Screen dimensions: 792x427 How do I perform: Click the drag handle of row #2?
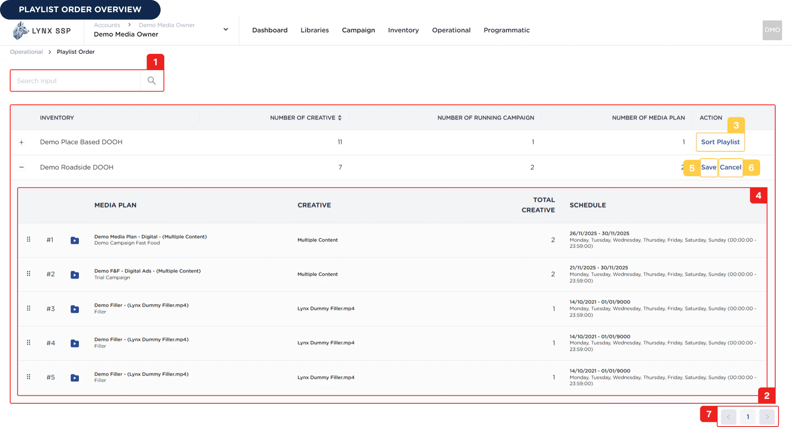click(x=29, y=274)
